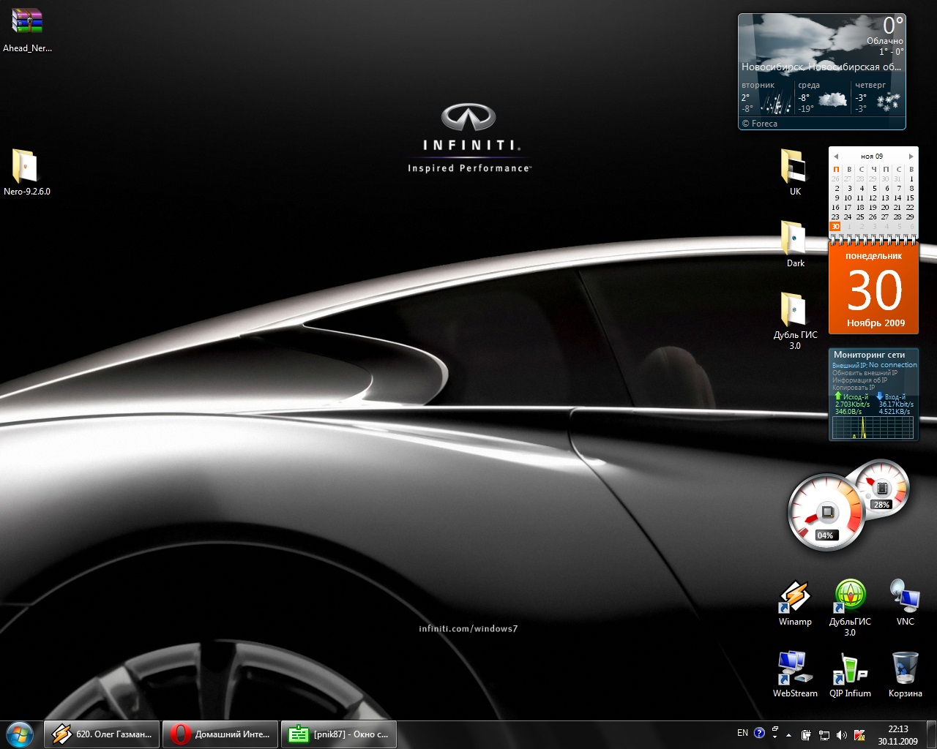
Task: Click the ноя 09 month title
Action: [x=872, y=157]
